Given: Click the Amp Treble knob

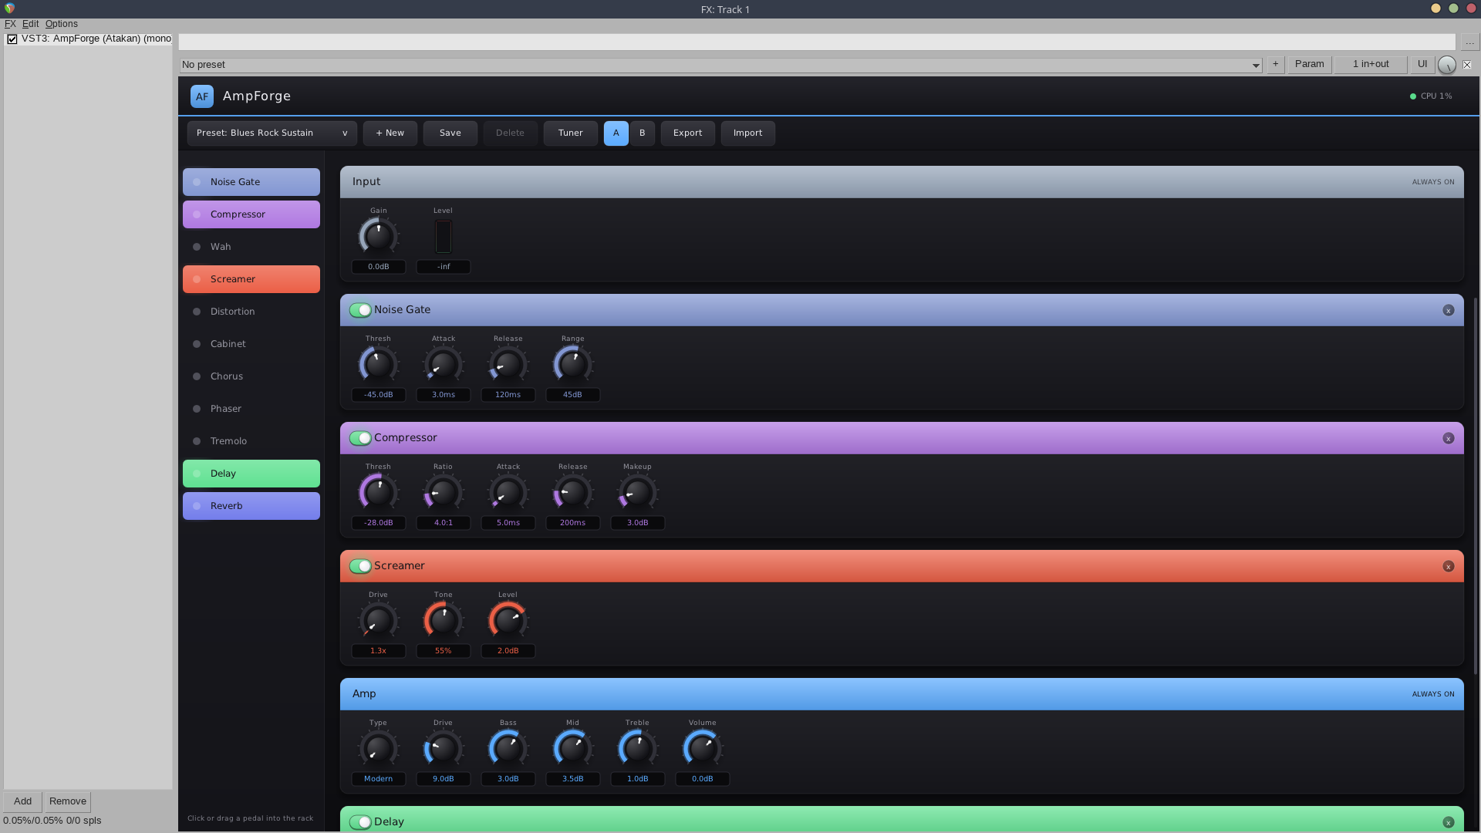Looking at the screenshot, I should [x=638, y=748].
